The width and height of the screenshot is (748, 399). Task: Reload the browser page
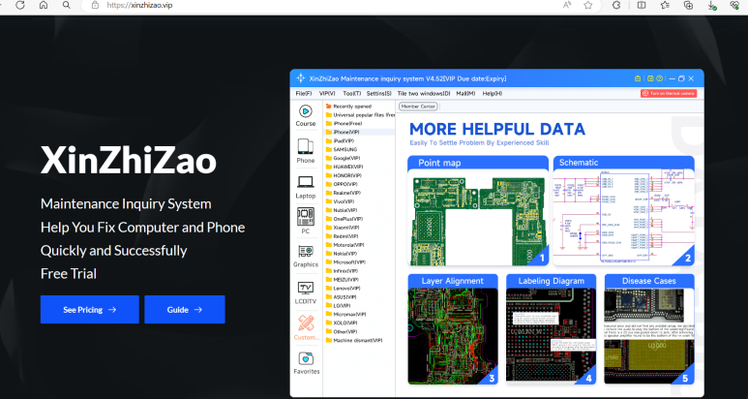tap(20, 5)
